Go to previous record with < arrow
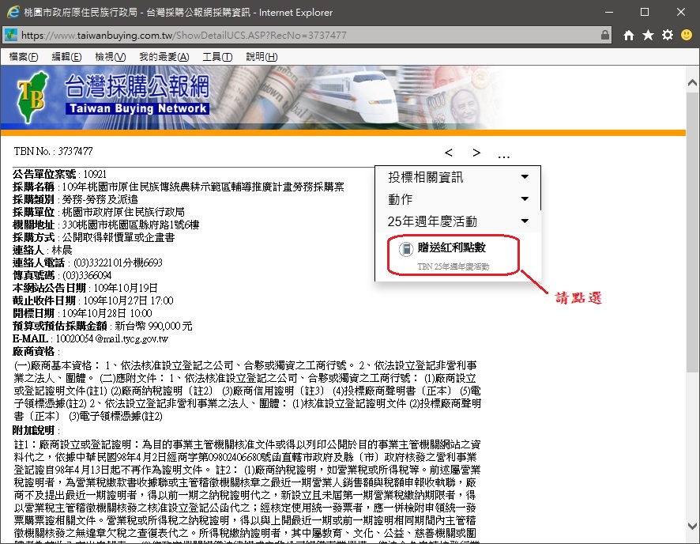The height and width of the screenshot is (544, 700). coord(449,153)
